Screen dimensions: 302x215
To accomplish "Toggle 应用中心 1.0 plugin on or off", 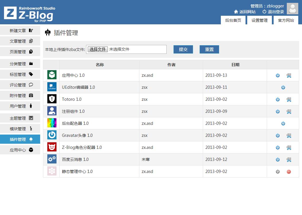I will (x=277, y=75).
